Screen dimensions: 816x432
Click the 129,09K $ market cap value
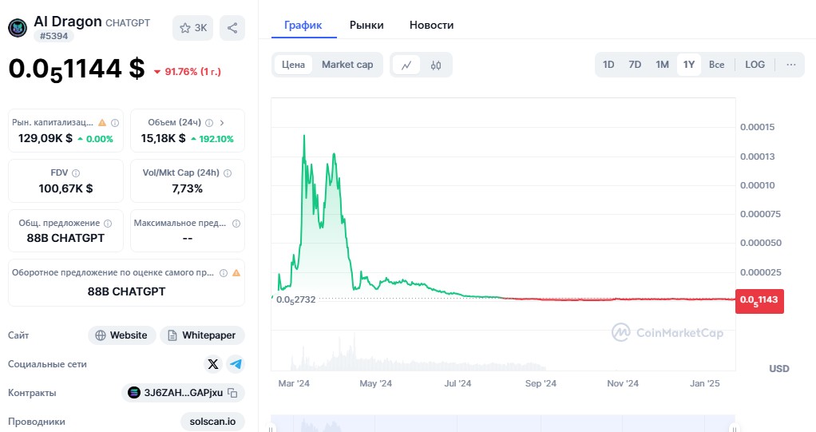tap(46, 138)
